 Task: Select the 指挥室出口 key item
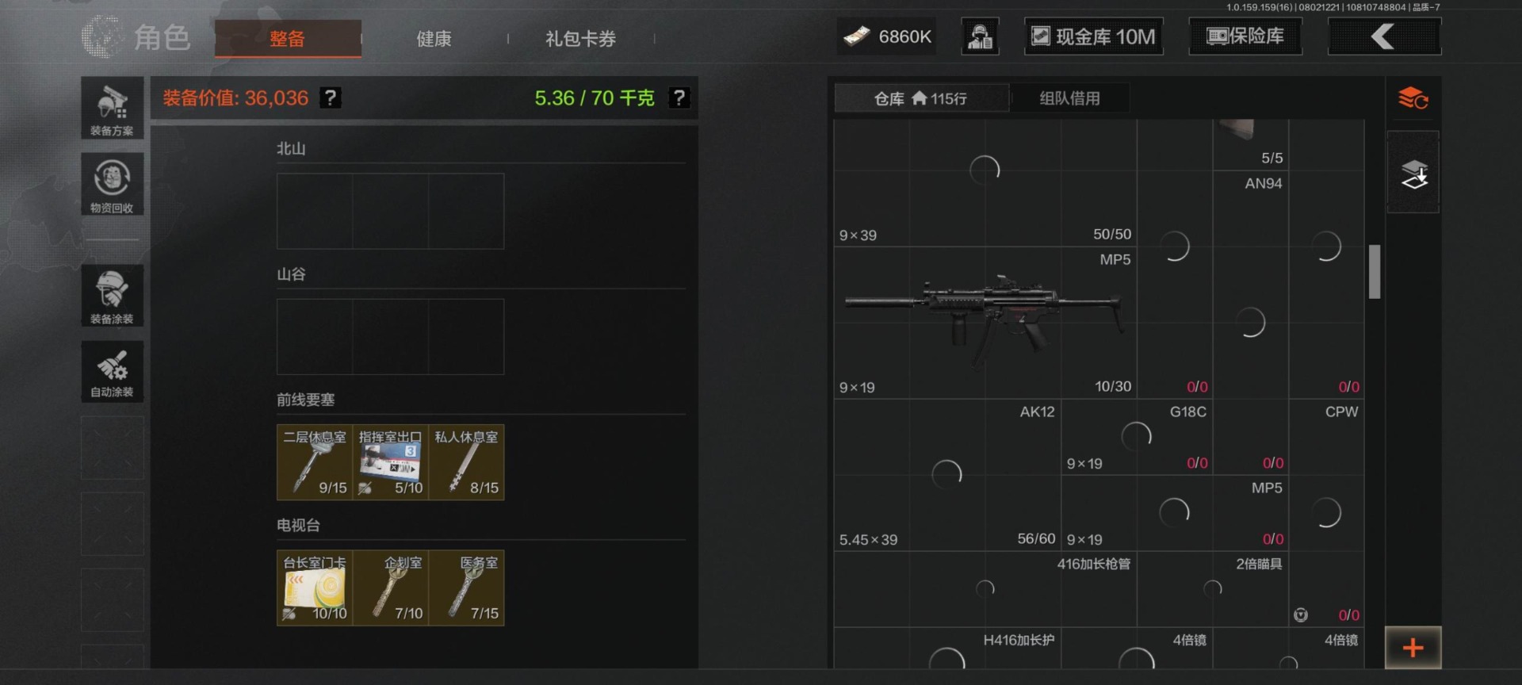point(390,462)
